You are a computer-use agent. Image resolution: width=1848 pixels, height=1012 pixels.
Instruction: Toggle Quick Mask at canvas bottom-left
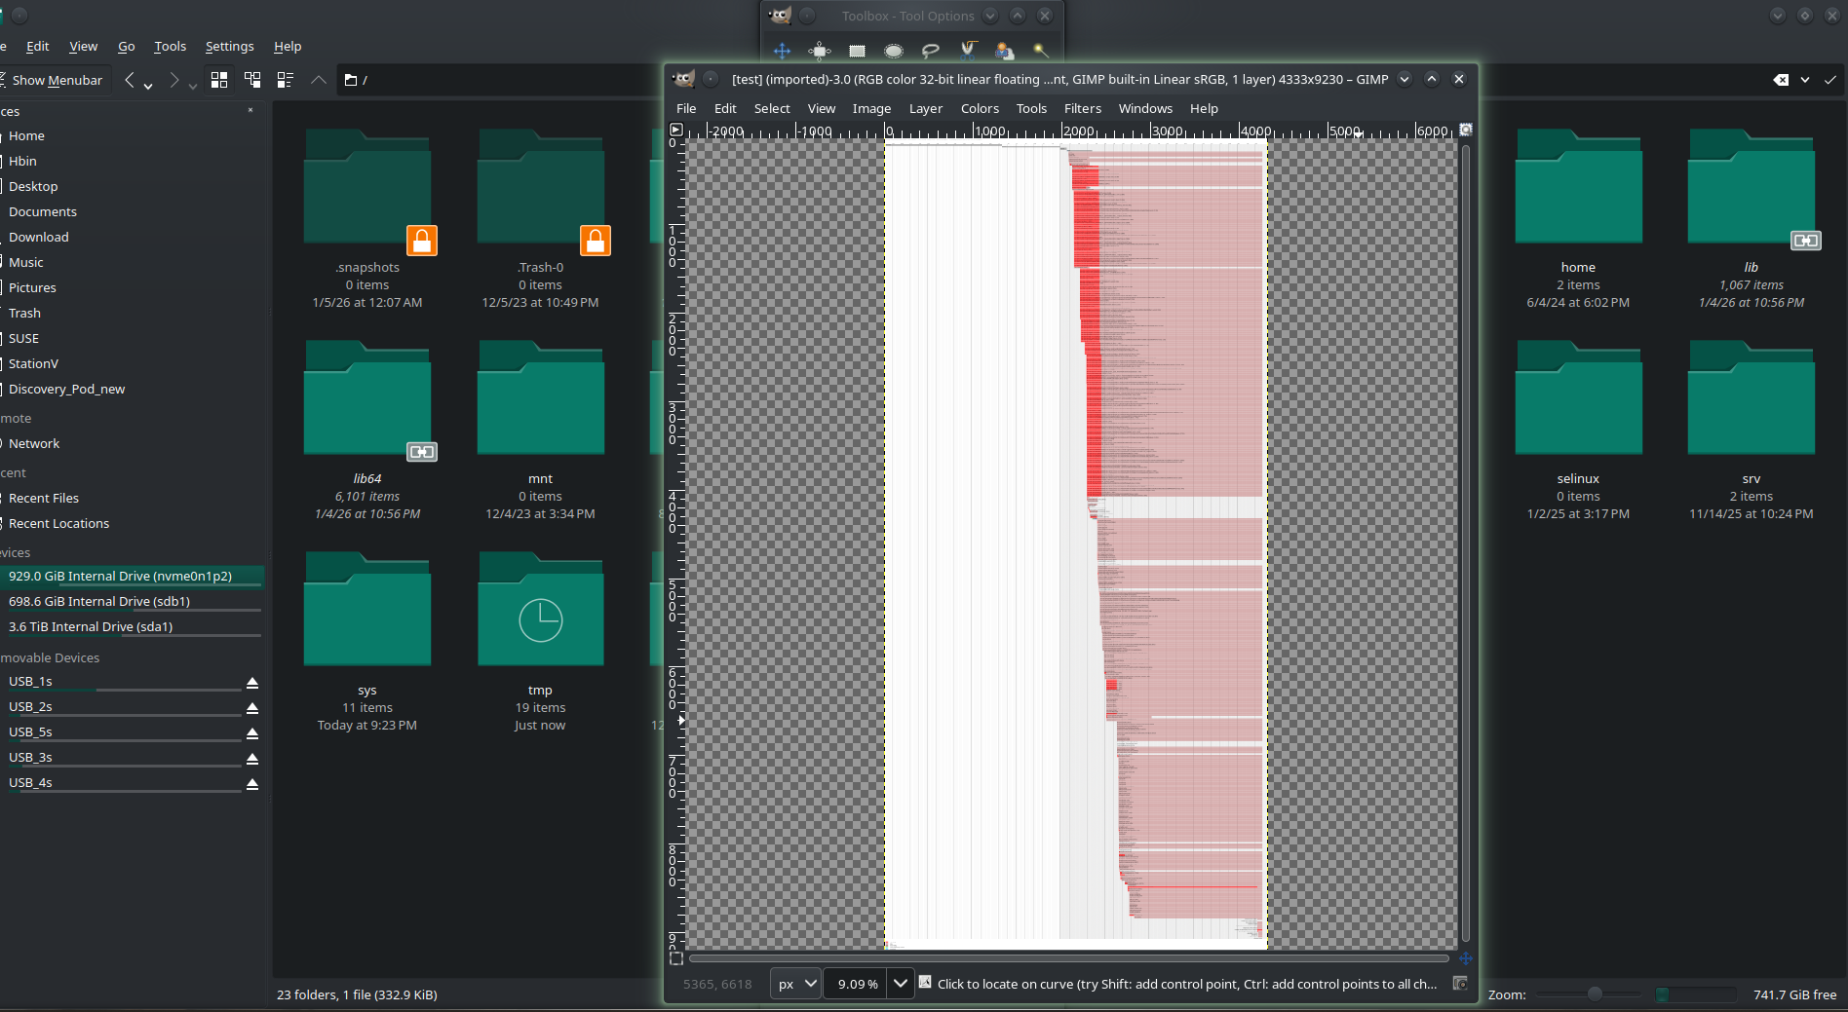[x=676, y=958]
